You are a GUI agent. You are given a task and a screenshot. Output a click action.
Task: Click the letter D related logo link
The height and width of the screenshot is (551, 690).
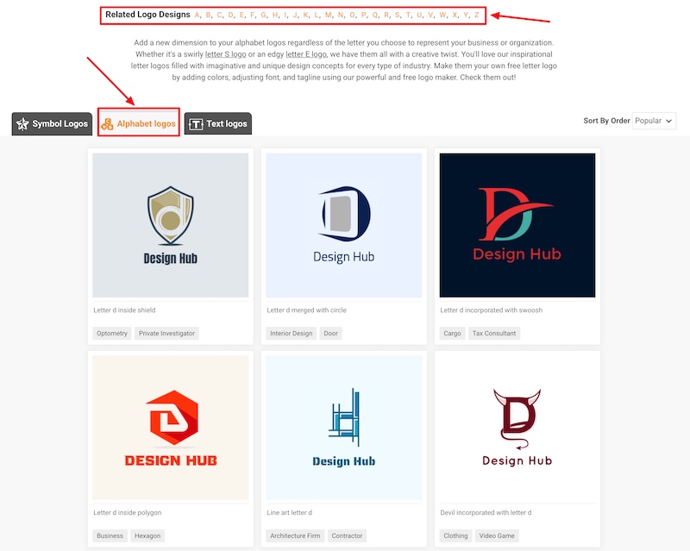230,15
